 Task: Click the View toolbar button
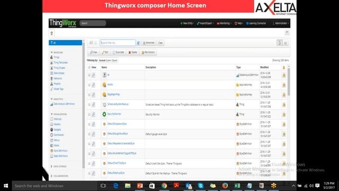coord(94,53)
